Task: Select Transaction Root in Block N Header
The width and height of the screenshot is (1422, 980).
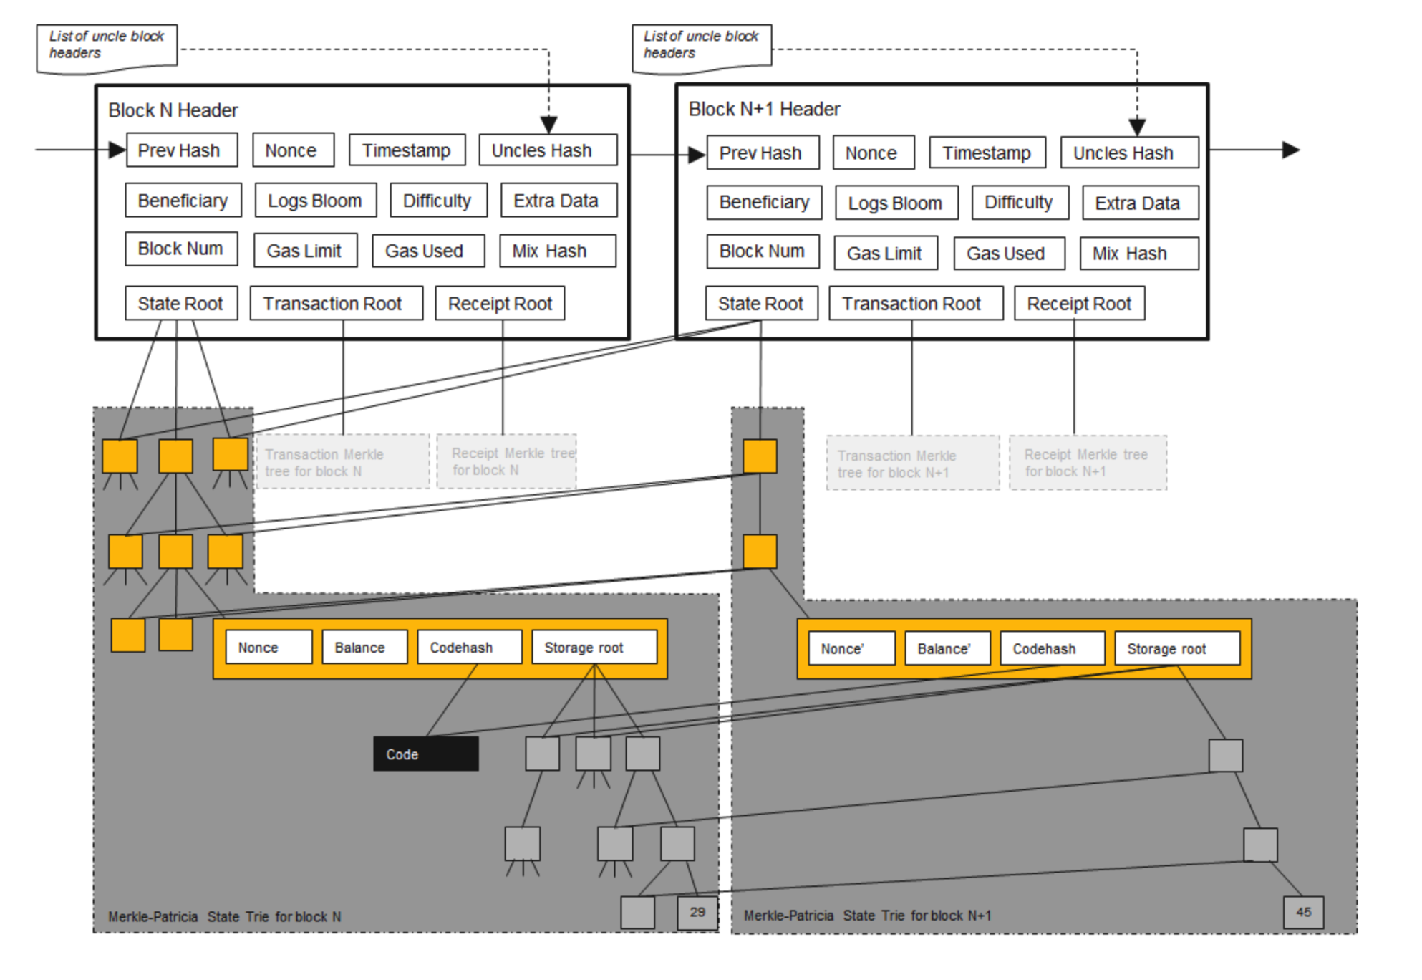Action: (336, 303)
